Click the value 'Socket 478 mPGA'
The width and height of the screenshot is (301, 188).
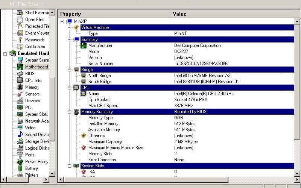click(191, 100)
